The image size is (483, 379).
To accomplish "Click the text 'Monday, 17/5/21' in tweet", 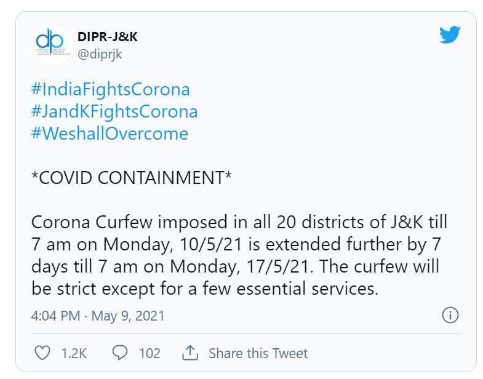I will [x=239, y=266].
